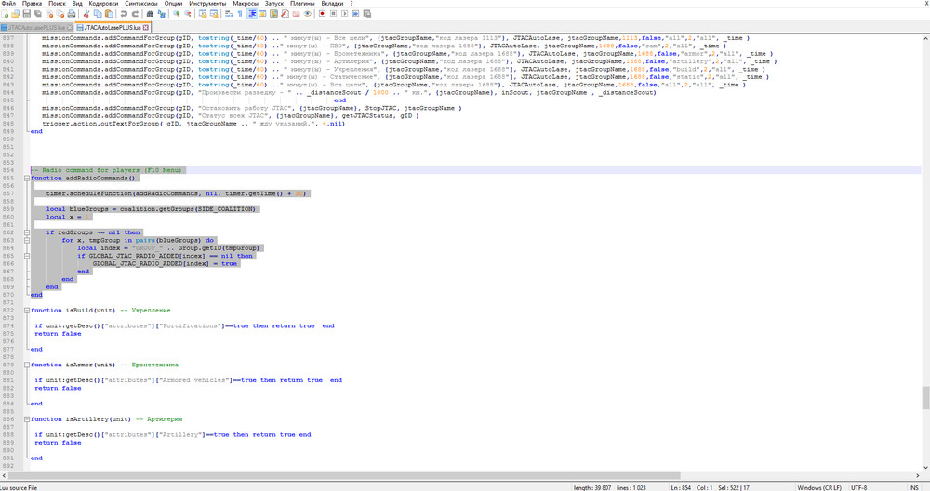Image resolution: width=930 pixels, height=491 pixels.
Task: Zoom in using the toolbar magnifier
Action: coord(176,13)
